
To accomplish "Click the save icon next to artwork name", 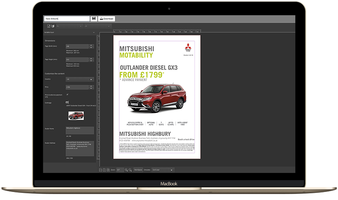I will [x=94, y=19].
